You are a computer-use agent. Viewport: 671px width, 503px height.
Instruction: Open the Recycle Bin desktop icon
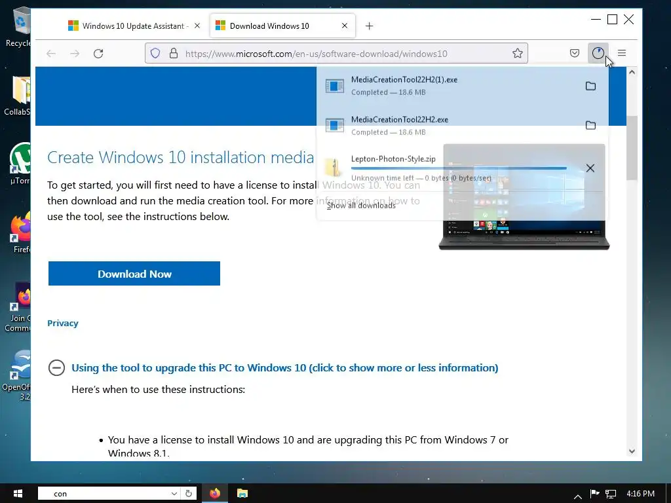click(18, 28)
